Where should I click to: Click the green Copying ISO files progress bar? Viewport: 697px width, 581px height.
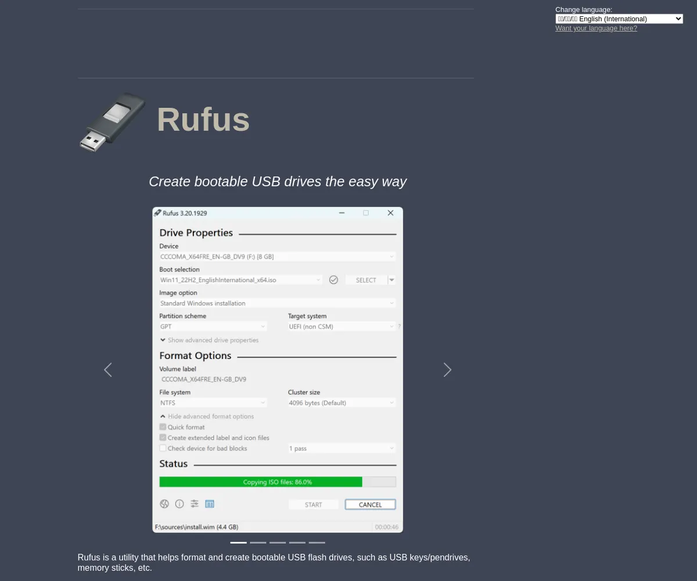click(x=261, y=482)
